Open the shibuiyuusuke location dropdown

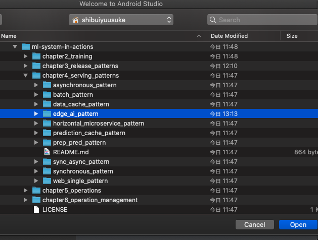pos(121,20)
